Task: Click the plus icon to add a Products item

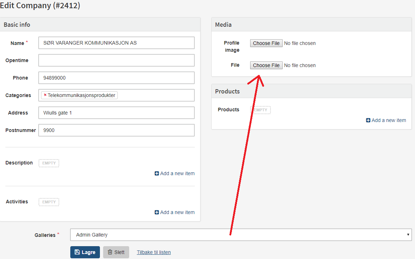Action: click(x=368, y=120)
